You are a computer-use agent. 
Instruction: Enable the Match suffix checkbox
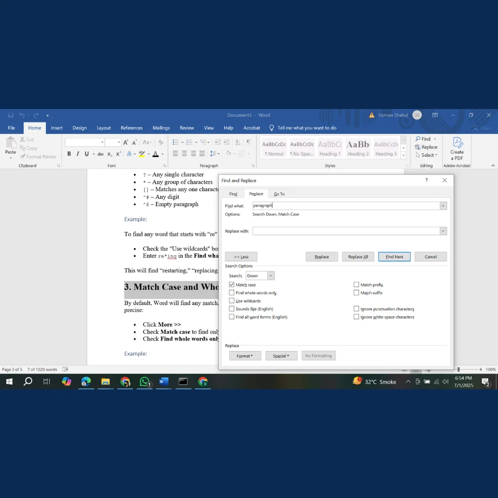[x=357, y=292]
